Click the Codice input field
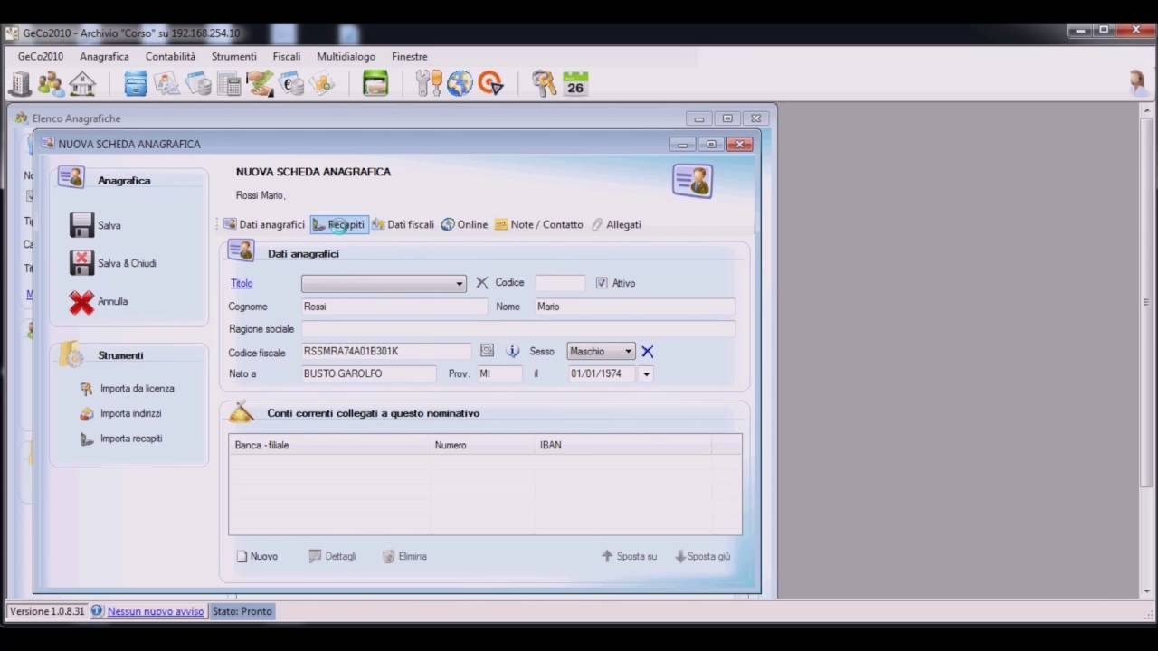The width and height of the screenshot is (1158, 651). coord(560,283)
